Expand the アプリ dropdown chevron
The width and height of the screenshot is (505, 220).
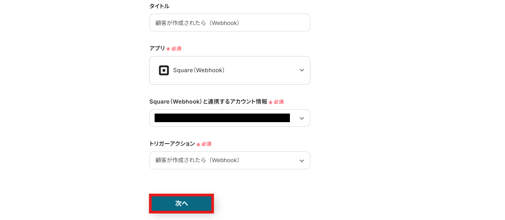302,70
